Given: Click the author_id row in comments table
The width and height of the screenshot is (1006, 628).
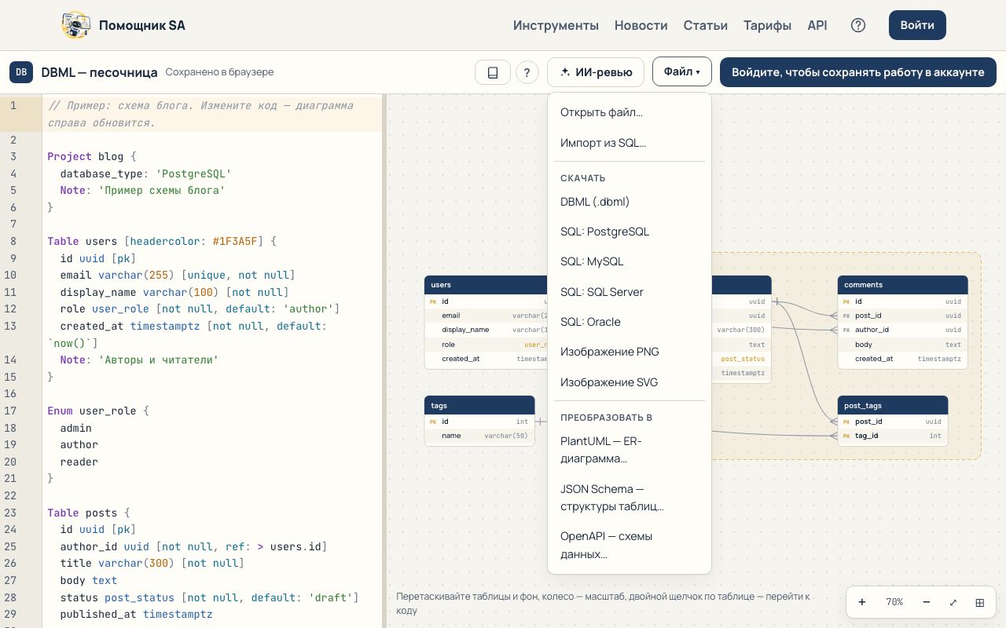Looking at the screenshot, I should (x=902, y=330).
